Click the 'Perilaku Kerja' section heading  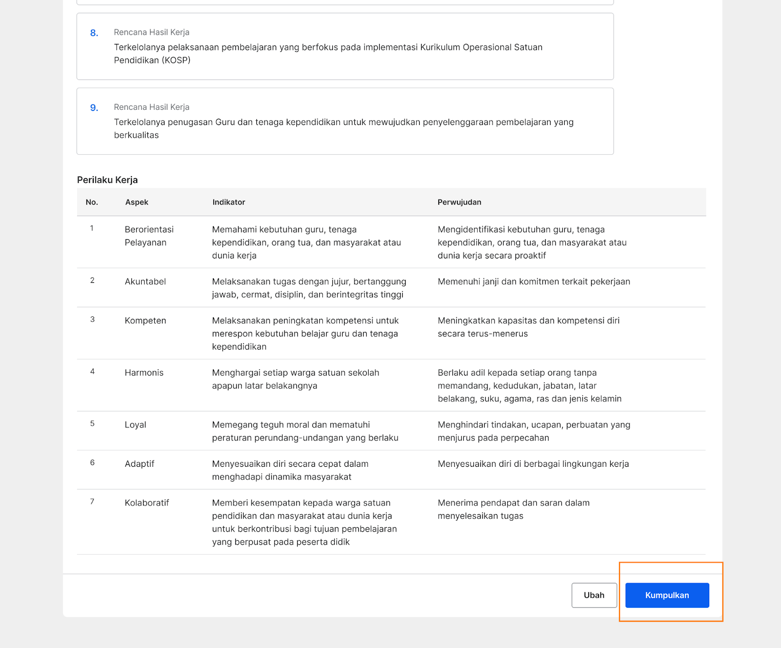(x=107, y=180)
